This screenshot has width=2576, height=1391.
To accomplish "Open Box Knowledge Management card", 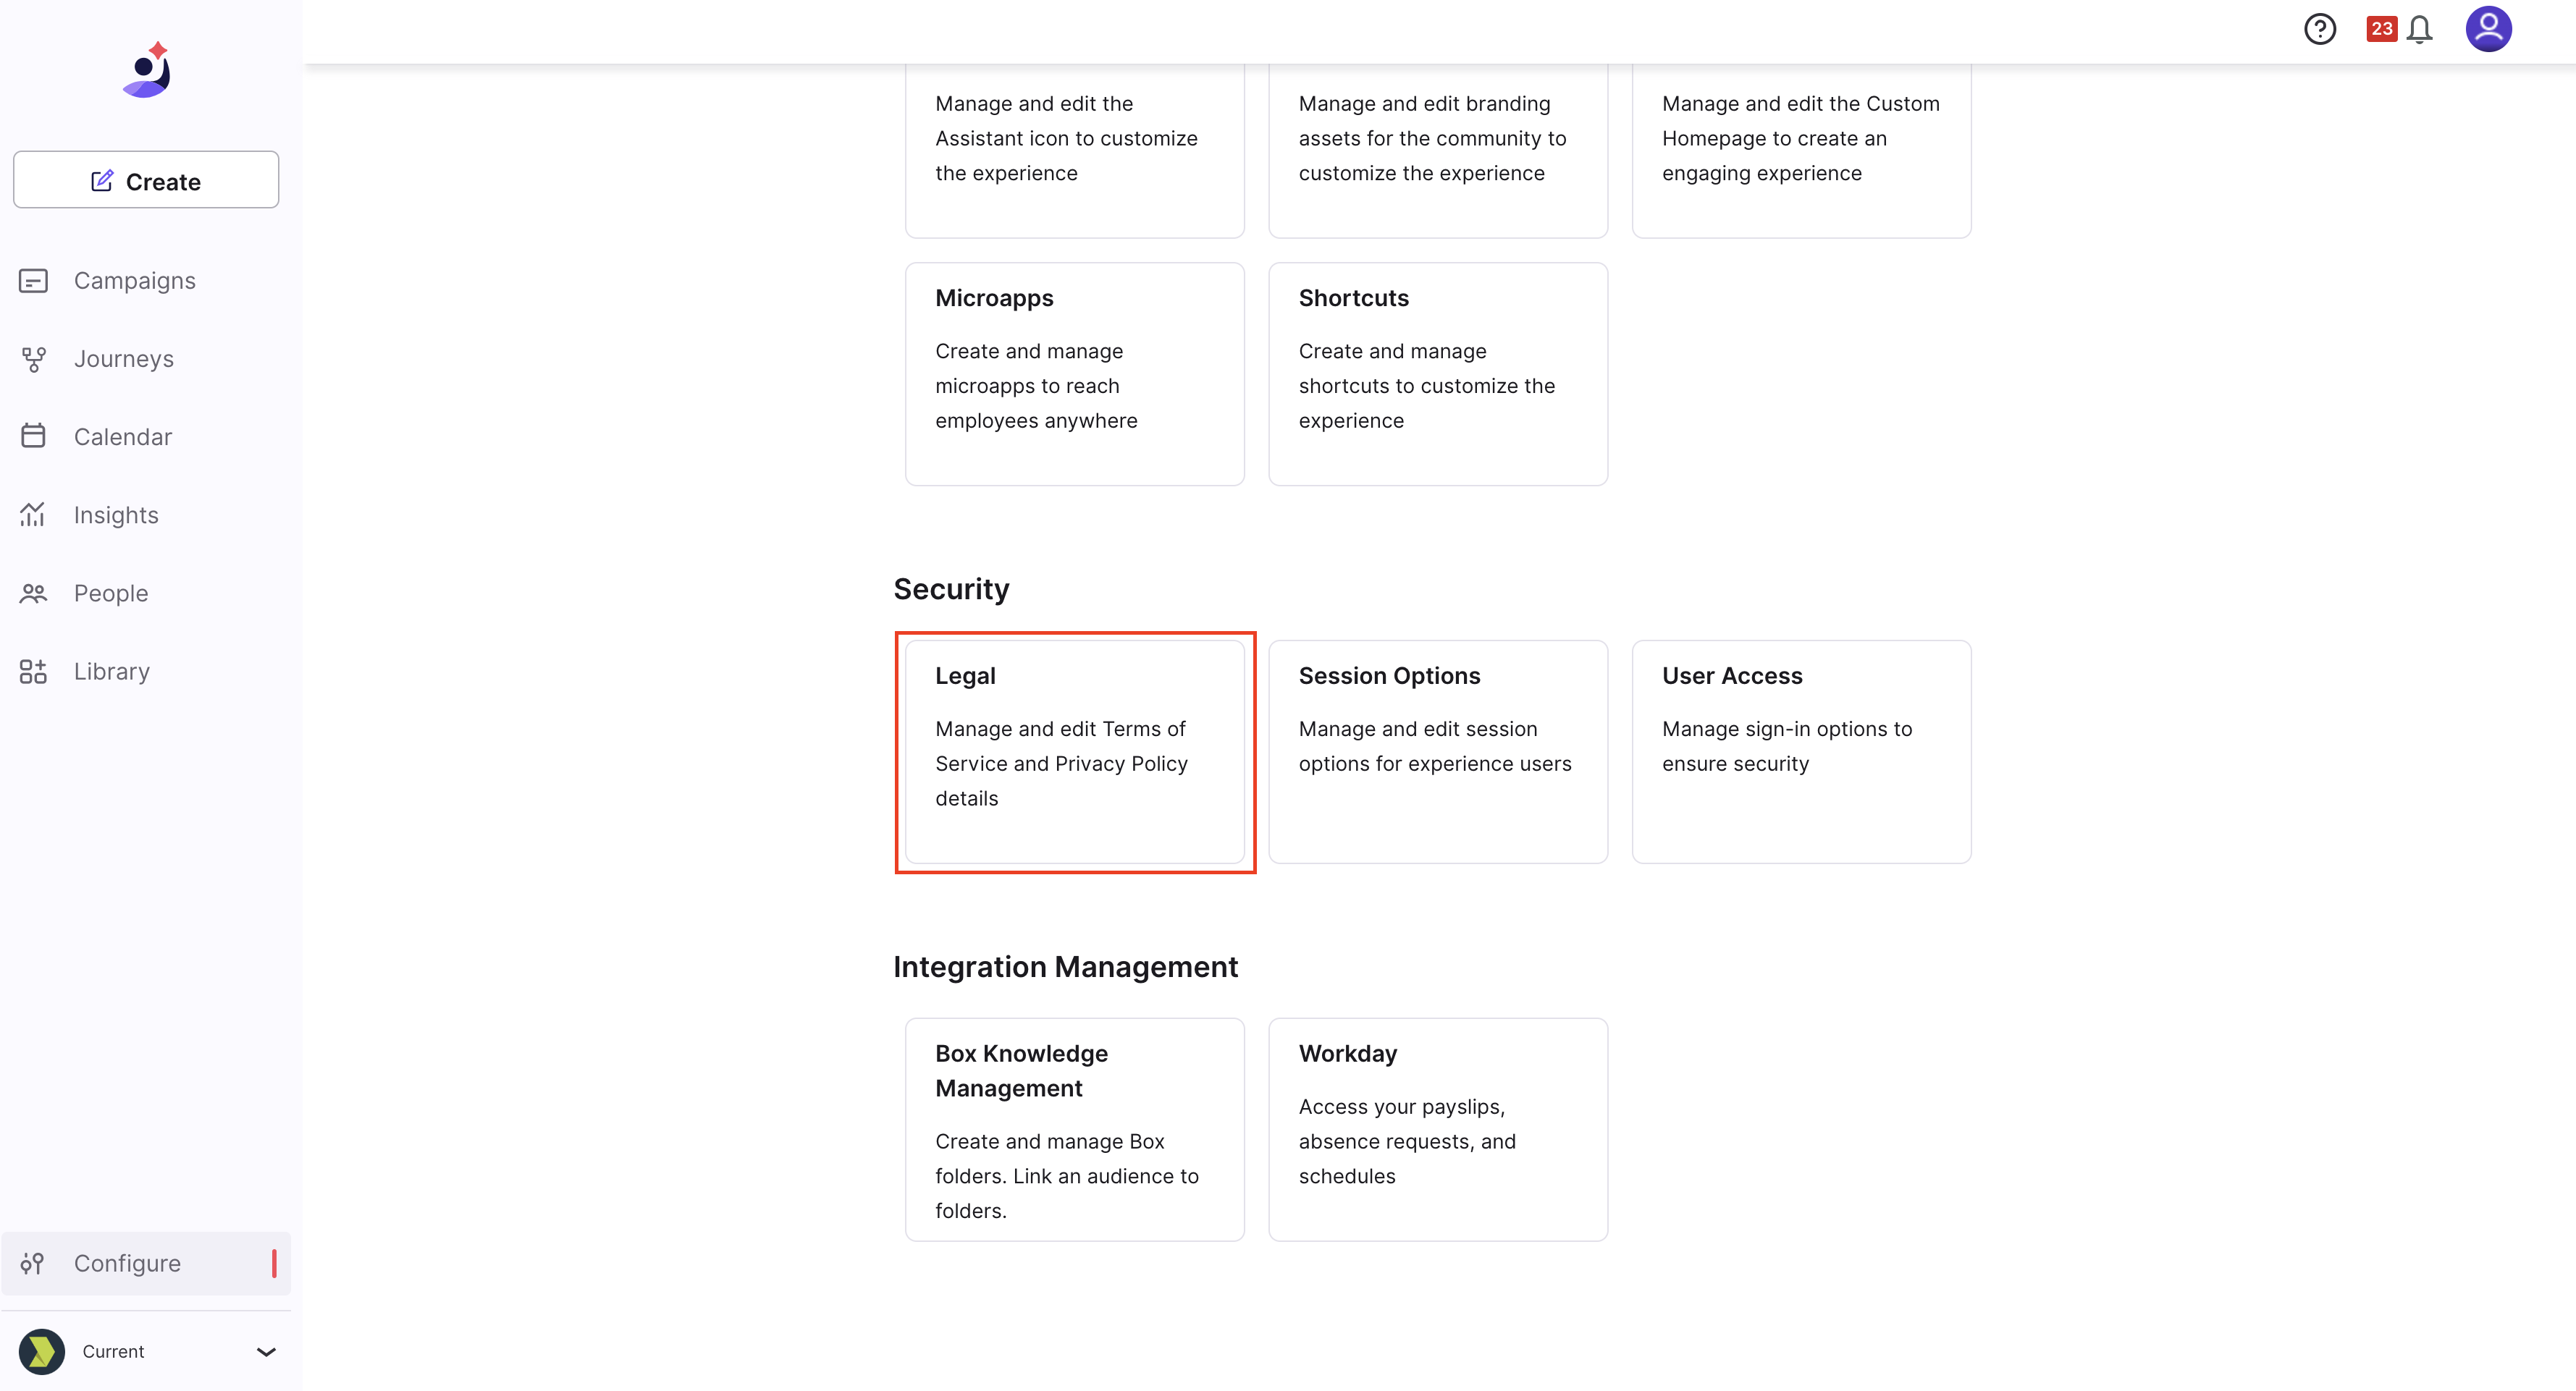I will [x=1075, y=1129].
